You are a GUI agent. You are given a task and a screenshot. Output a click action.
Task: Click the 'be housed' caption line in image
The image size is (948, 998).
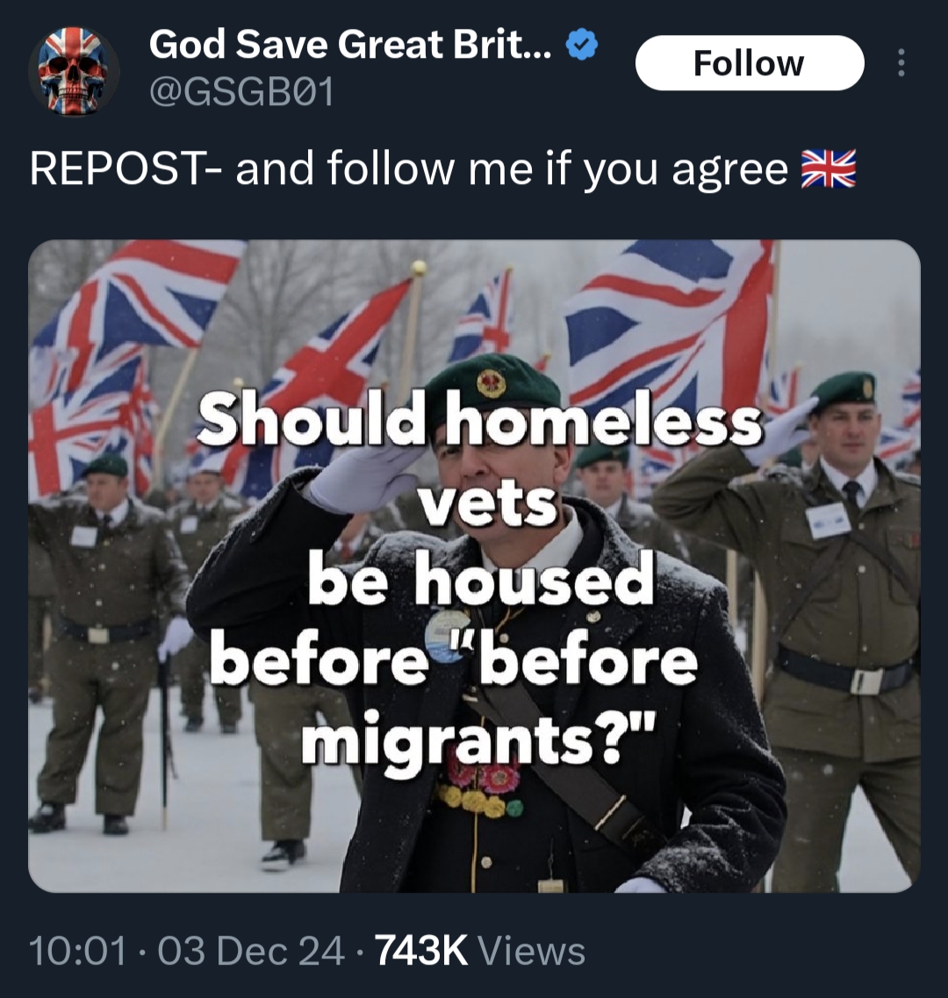click(481, 579)
